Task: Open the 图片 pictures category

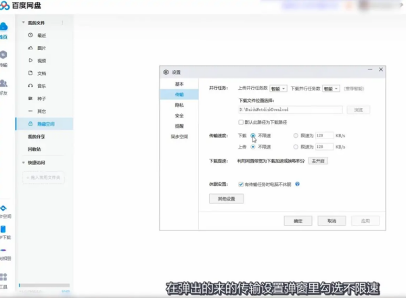Action: click(x=41, y=47)
